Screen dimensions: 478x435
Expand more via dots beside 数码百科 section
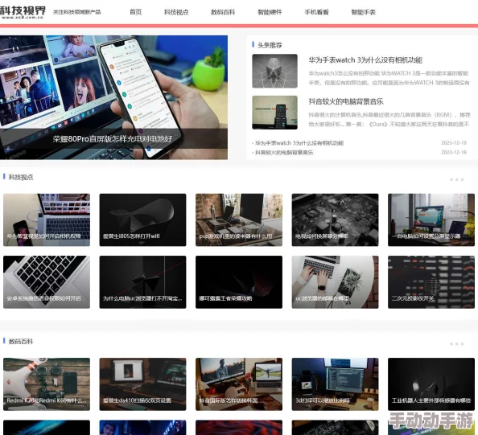pos(456,343)
